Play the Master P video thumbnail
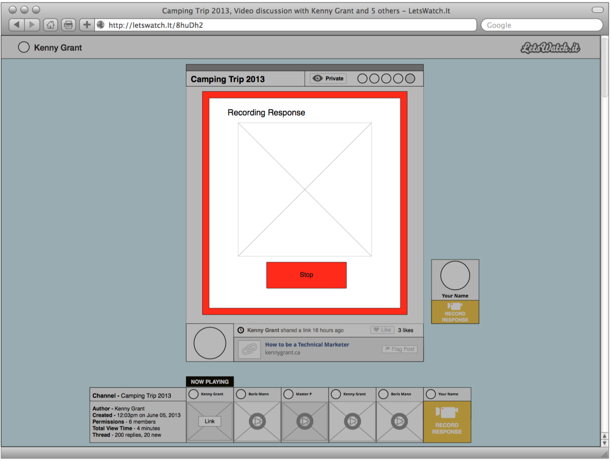Image resolution: width=611 pixels, height=461 pixels. pos(305,421)
